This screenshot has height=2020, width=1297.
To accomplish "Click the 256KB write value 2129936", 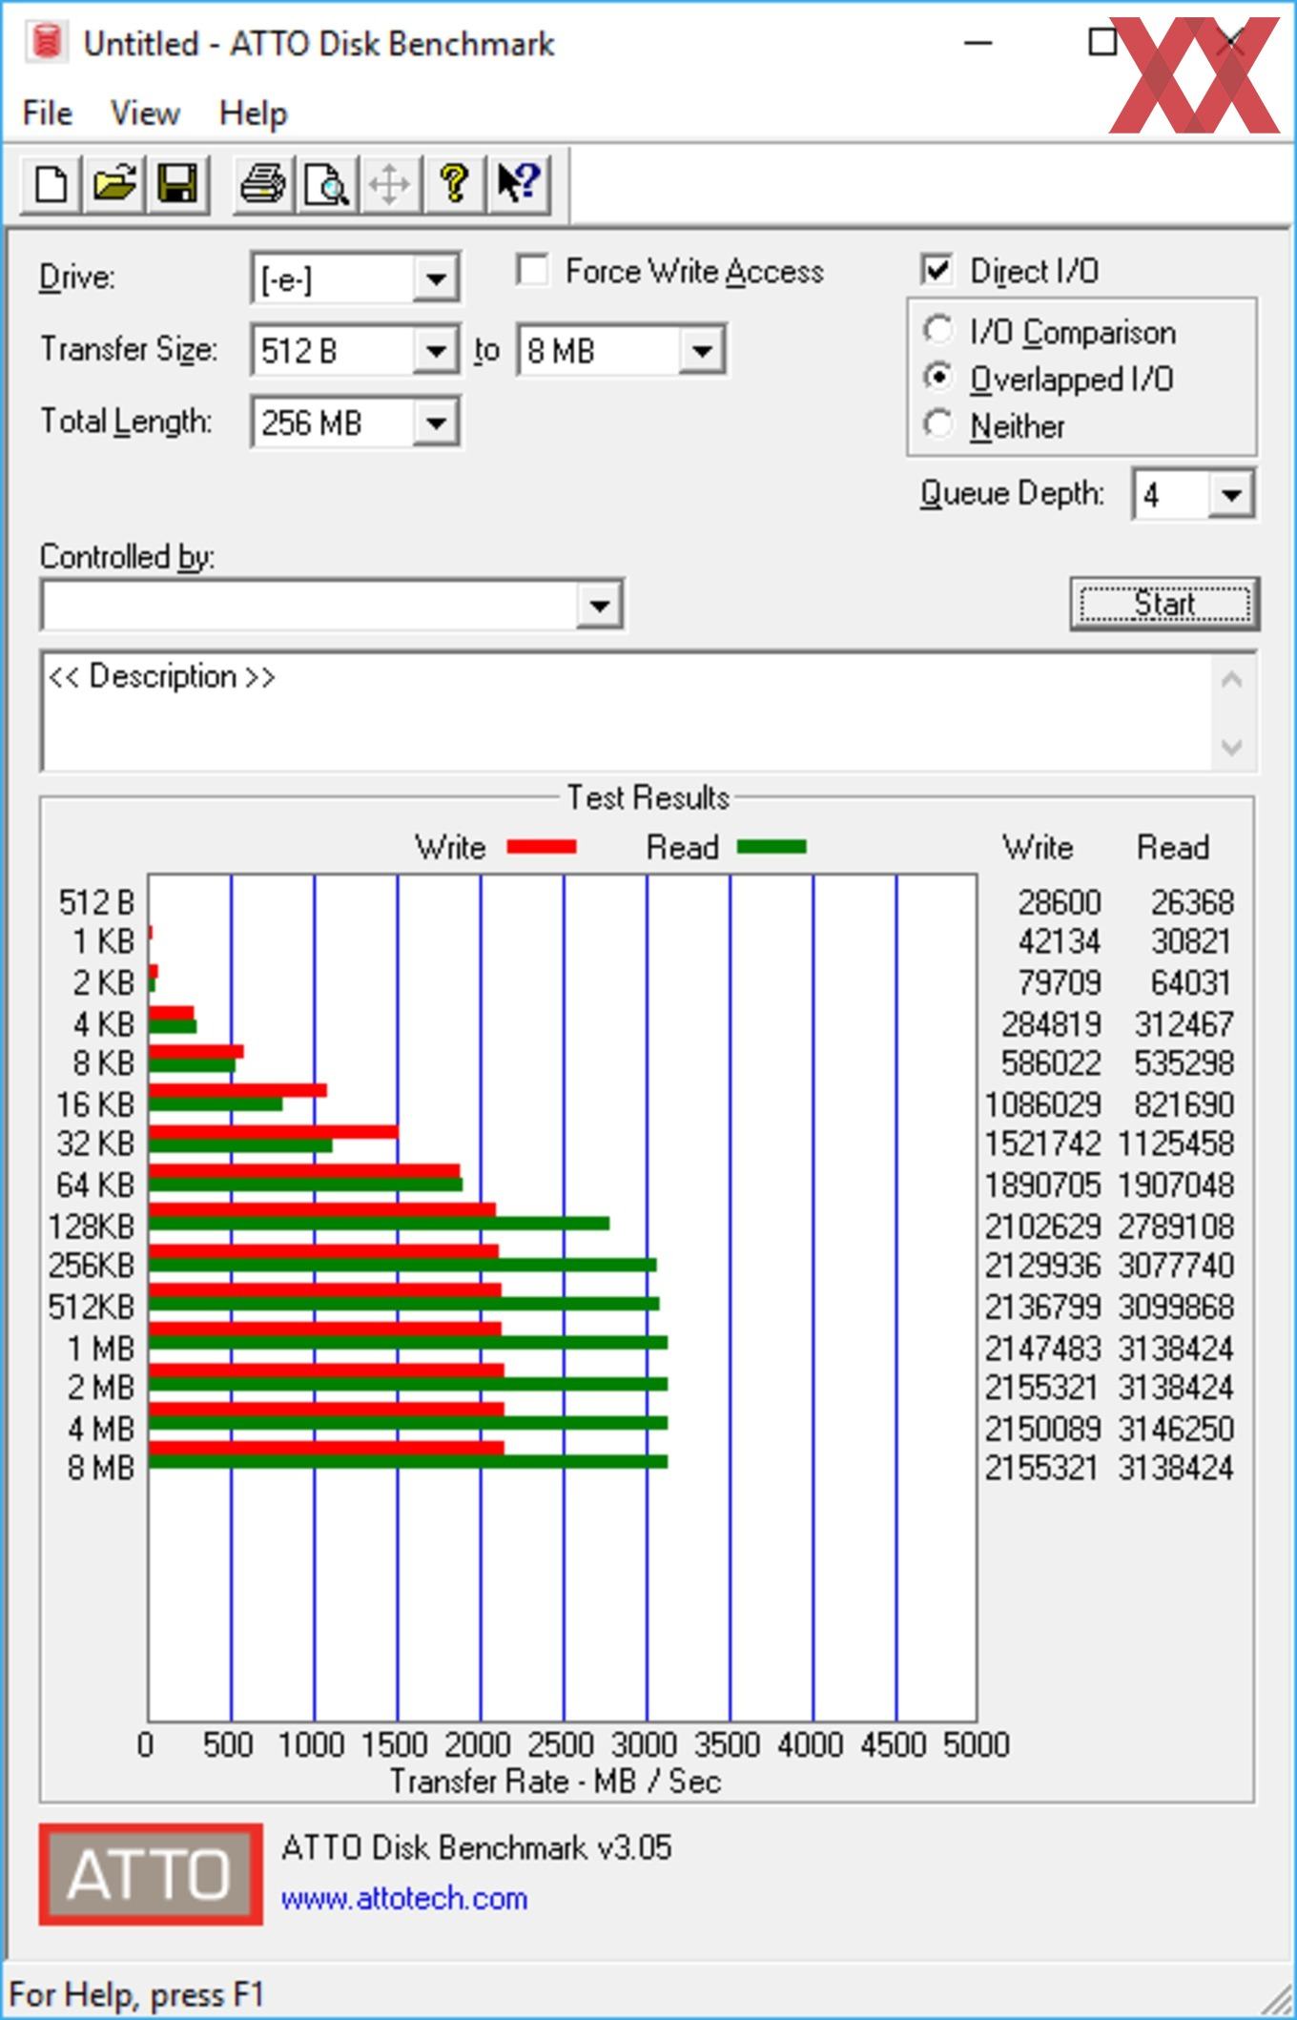I will 1042,1265.
